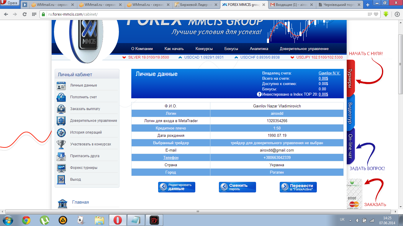
Task: Click the Редактировать данные button
Action: (177, 187)
